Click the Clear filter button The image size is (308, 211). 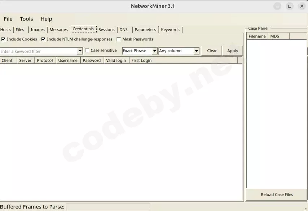[x=212, y=51]
